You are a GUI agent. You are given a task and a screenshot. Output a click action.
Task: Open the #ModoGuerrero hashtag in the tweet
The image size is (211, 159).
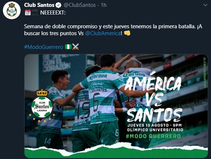pyautogui.click(x=44, y=47)
